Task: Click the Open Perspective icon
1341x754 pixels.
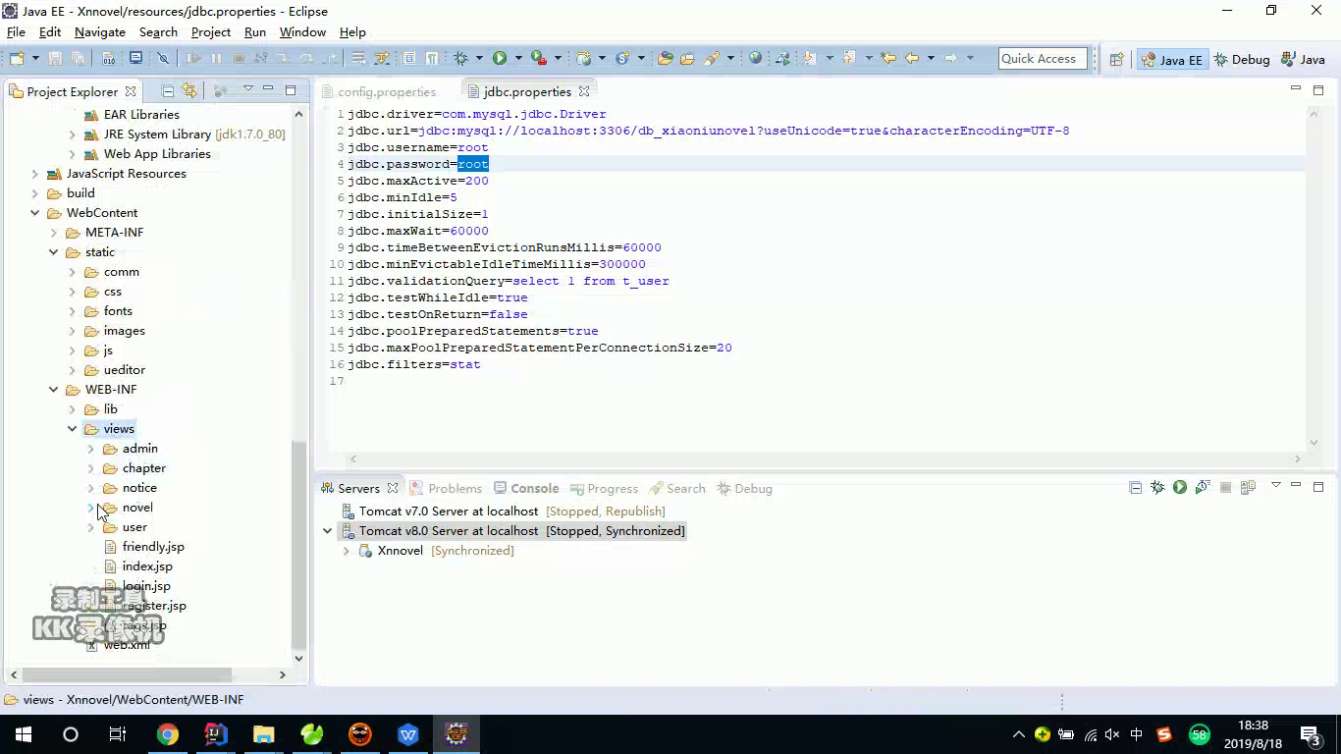Action: 1116,59
